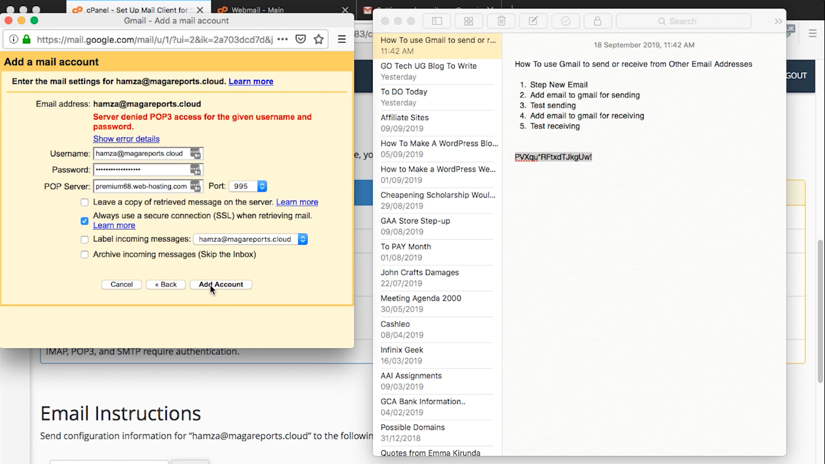Open the page actions three-dot menu
This screenshot has width=825, height=464.
point(283,39)
